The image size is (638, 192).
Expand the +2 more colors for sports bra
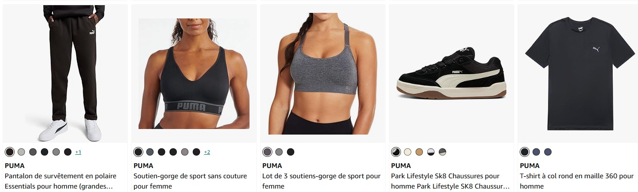click(207, 152)
